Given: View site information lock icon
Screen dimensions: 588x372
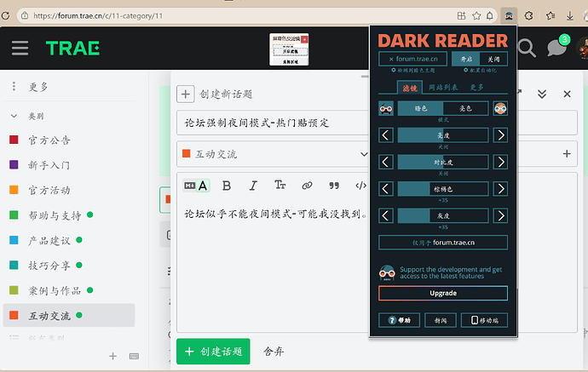Looking at the screenshot, I should coord(25,15).
